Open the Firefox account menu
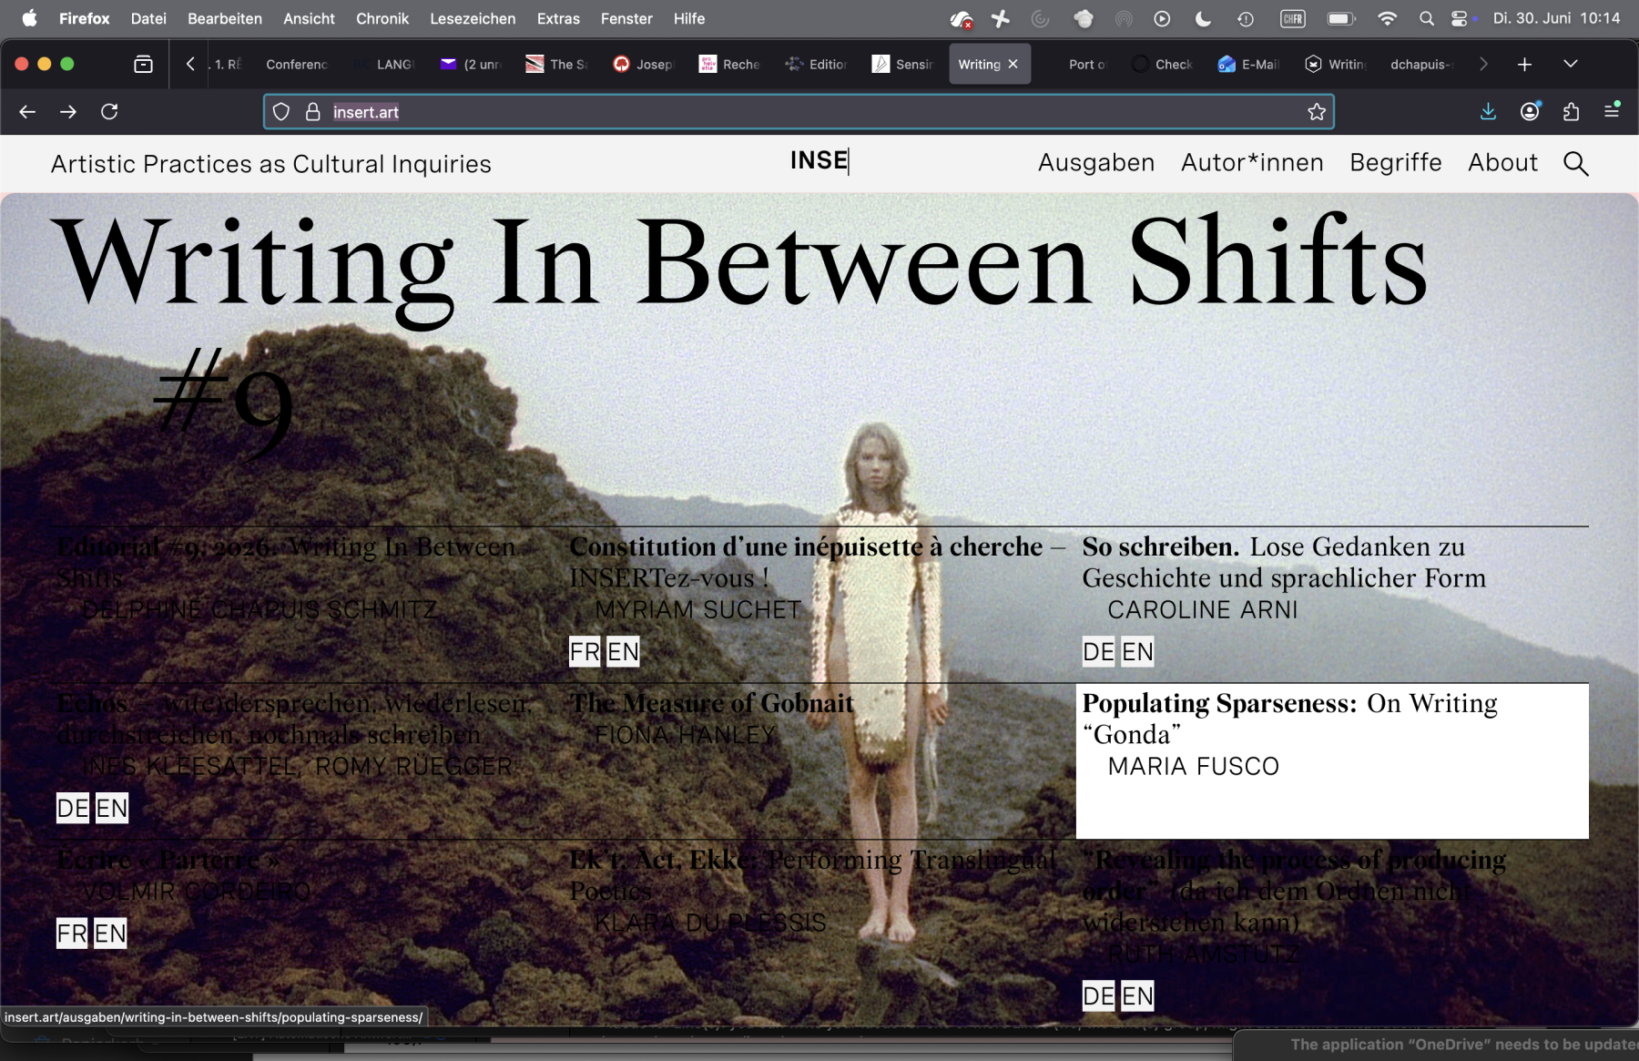This screenshot has height=1061, width=1639. (1530, 112)
